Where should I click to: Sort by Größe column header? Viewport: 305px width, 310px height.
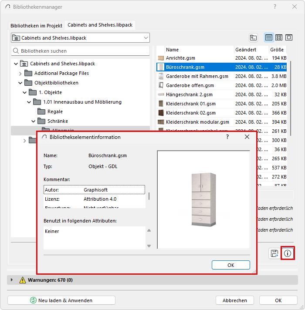pyautogui.click(x=278, y=50)
